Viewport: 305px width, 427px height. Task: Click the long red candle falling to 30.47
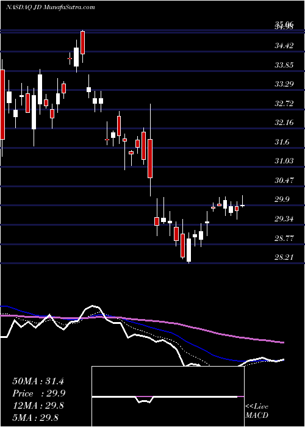[150, 158]
